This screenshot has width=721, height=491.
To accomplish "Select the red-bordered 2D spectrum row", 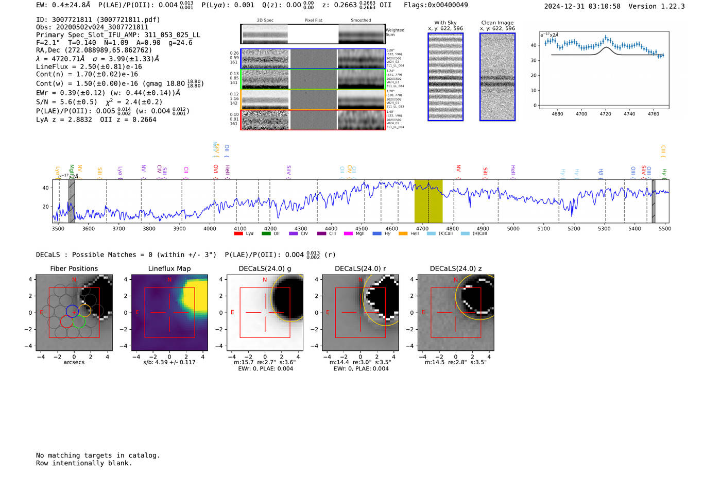I will (x=313, y=120).
